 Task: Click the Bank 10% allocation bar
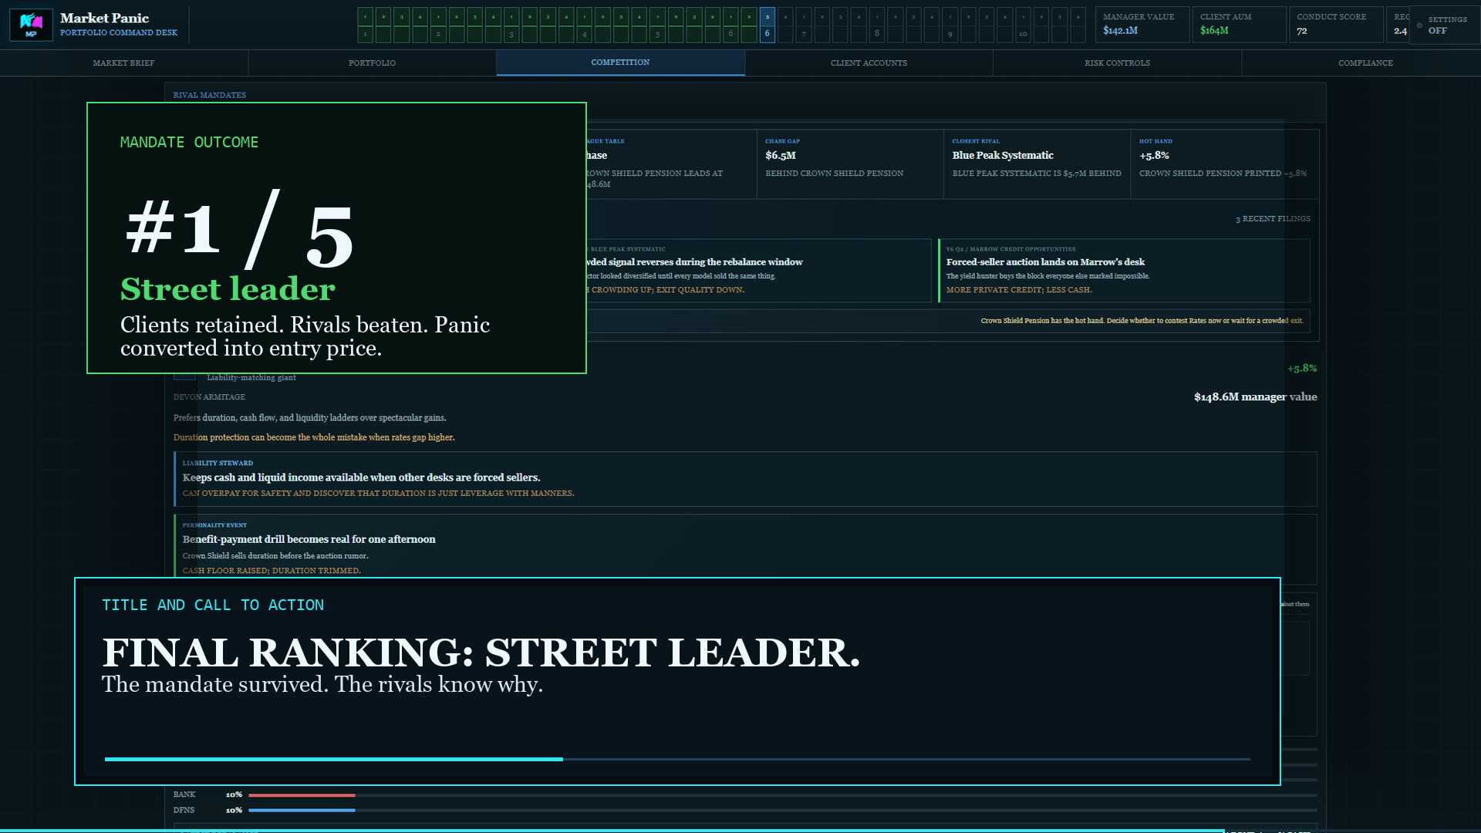click(782, 794)
